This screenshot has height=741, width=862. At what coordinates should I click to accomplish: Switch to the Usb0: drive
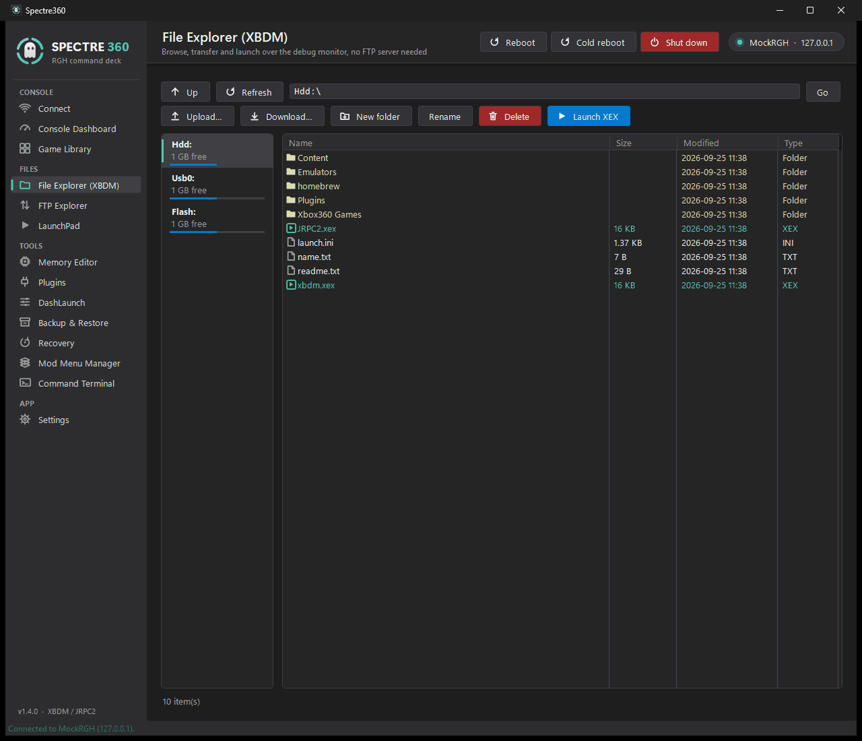pos(217,184)
